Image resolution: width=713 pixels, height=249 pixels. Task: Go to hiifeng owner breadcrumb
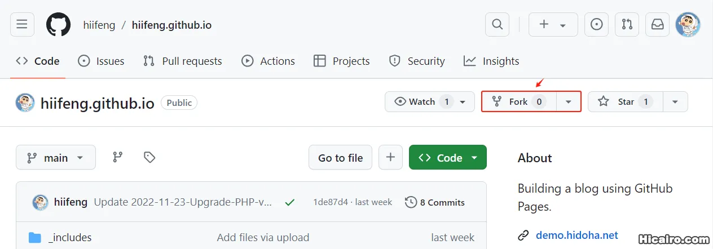pyautogui.click(x=99, y=25)
